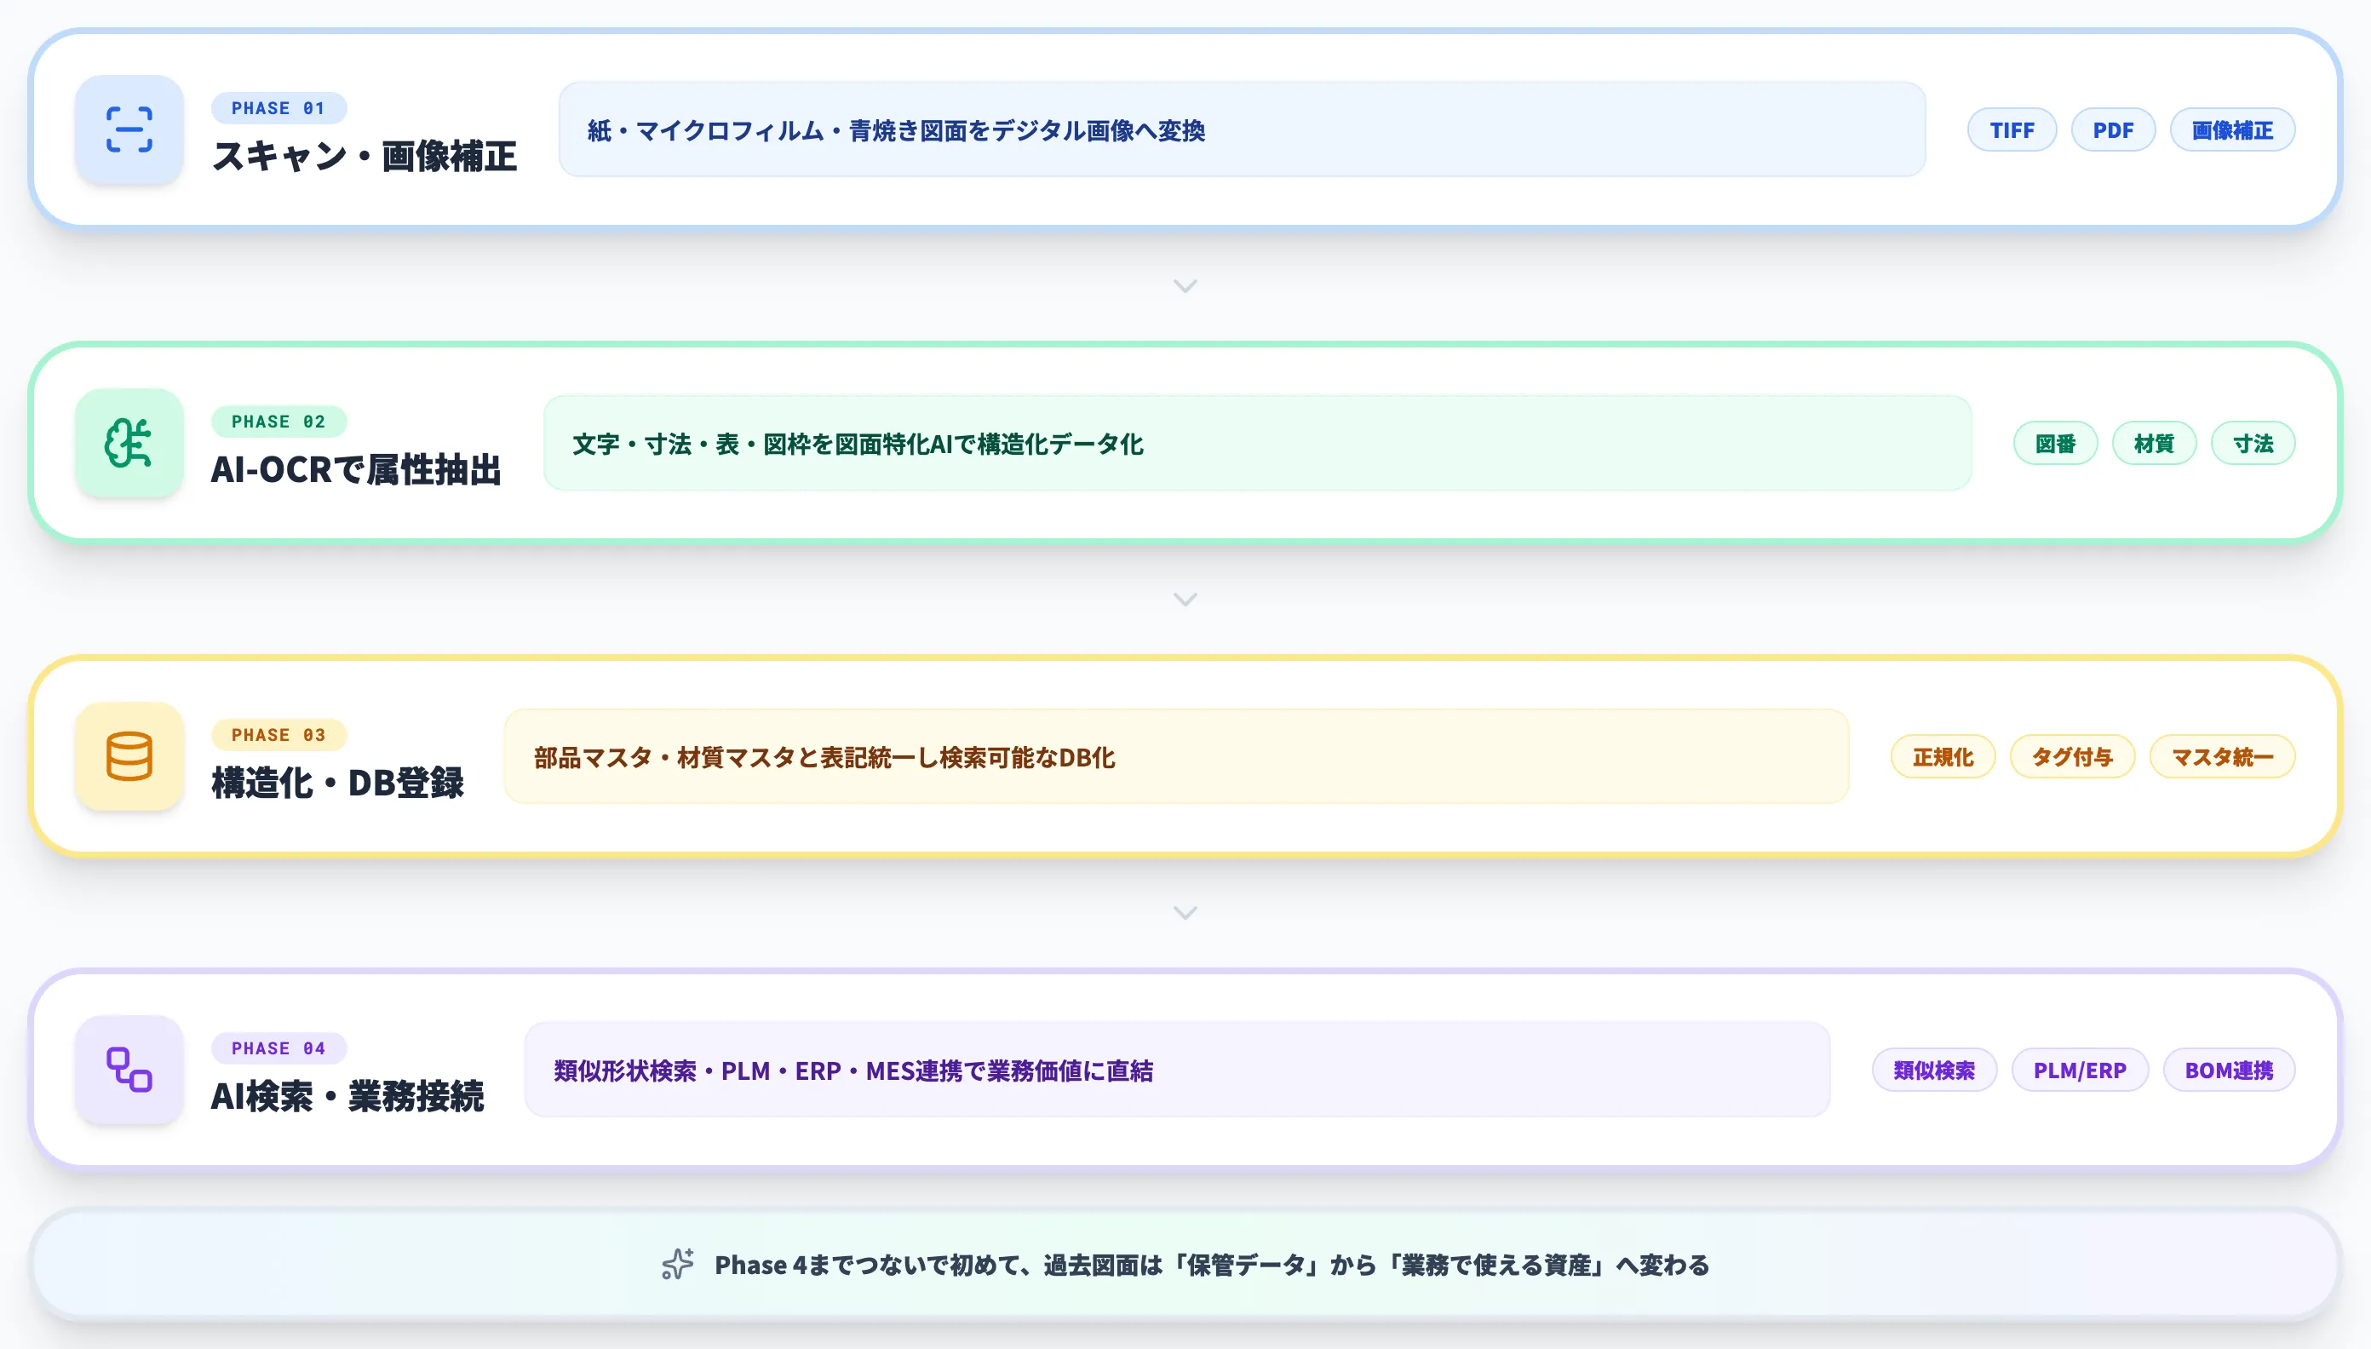Enable the BOM連携 option
This screenshot has width=2371, height=1349.
tap(2228, 1069)
